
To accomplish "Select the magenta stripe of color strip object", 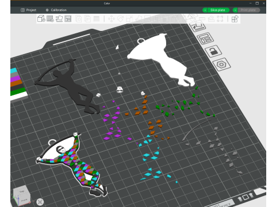I will click(15, 79).
